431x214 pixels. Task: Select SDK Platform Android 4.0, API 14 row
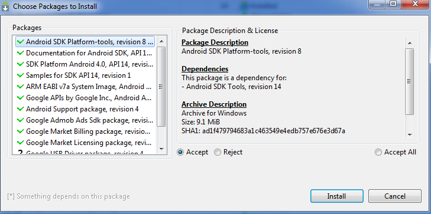pos(85,64)
